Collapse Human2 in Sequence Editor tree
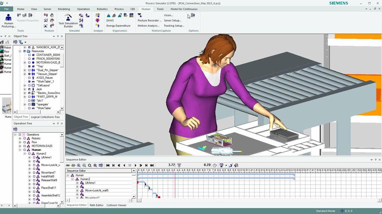 point(72,179)
